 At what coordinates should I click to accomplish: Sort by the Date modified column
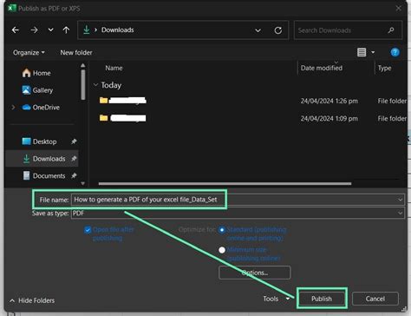pos(322,68)
